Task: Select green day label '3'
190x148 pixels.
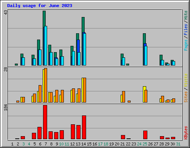Action: [x=23, y=144]
